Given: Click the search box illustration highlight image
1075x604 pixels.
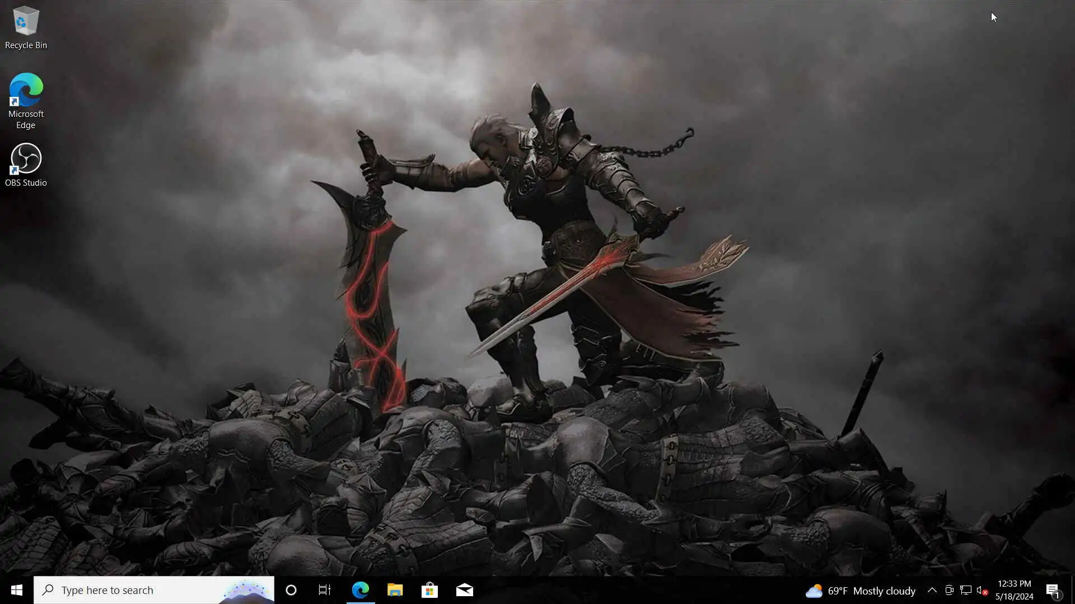Looking at the screenshot, I should [246, 591].
